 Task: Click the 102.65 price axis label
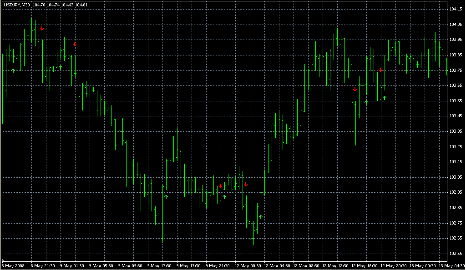456,238
